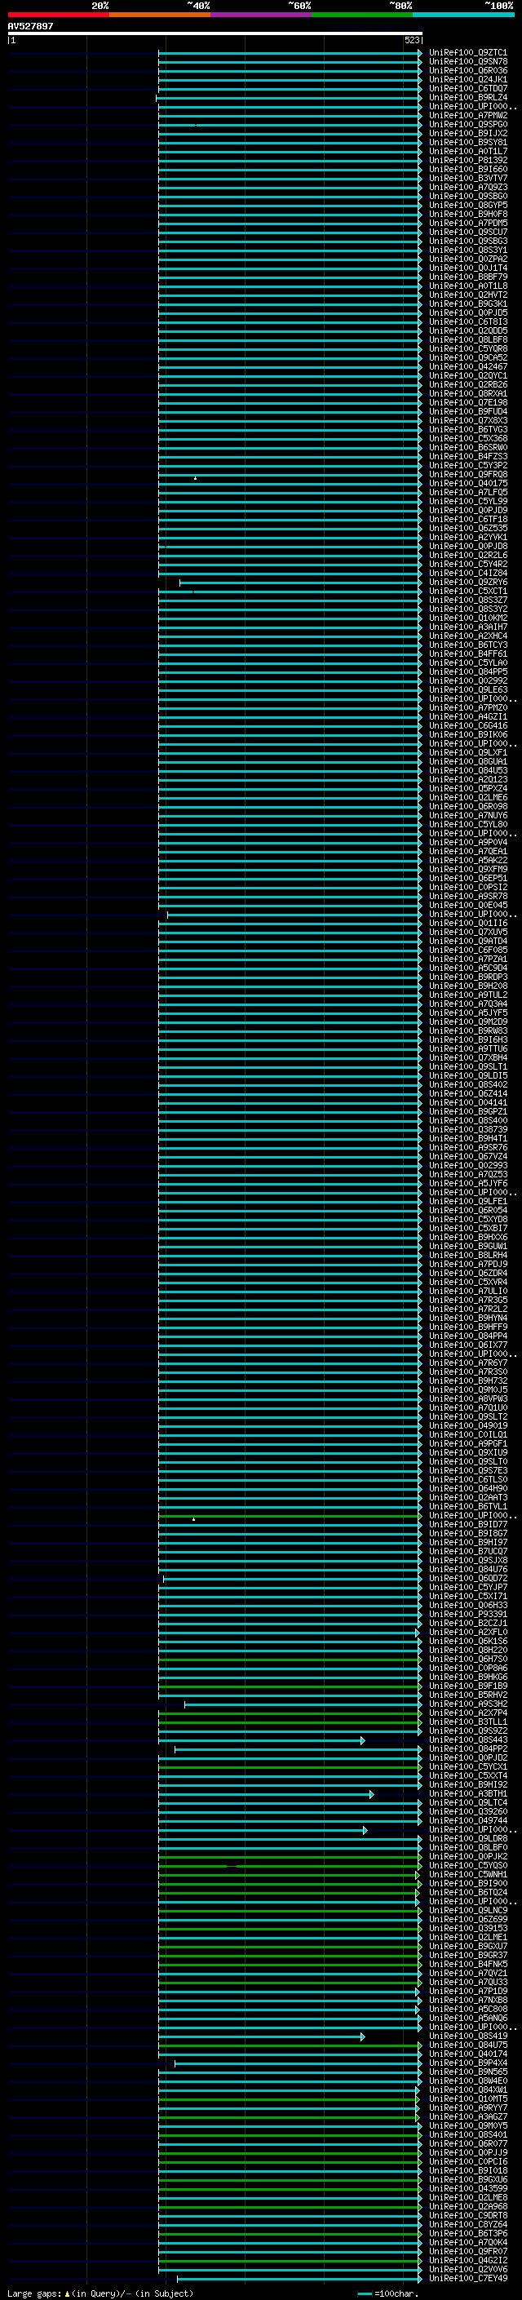Select label UniRef100_B3VTV7
Screen dimensions: 522x2300
(x=468, y=179)
